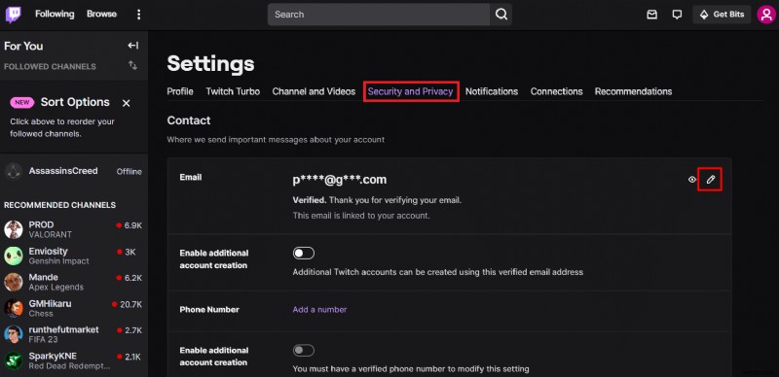
Task: Click the Chess game label
Action: (41, 314)
